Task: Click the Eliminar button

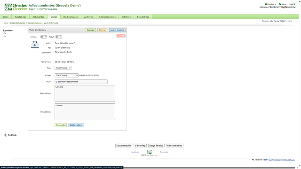Action: coord(103,30)
